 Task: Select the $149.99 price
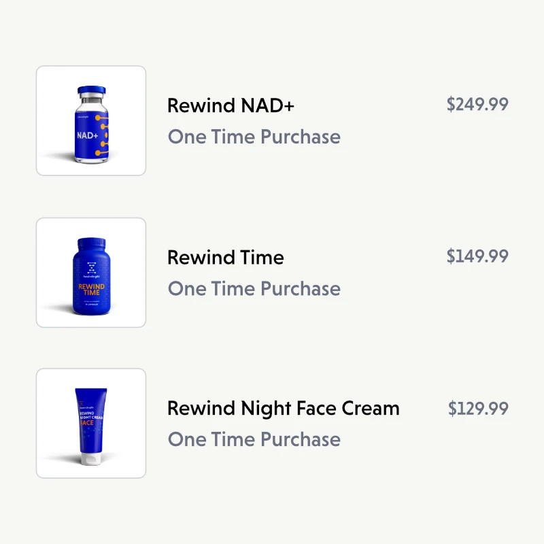coord(477,256)
